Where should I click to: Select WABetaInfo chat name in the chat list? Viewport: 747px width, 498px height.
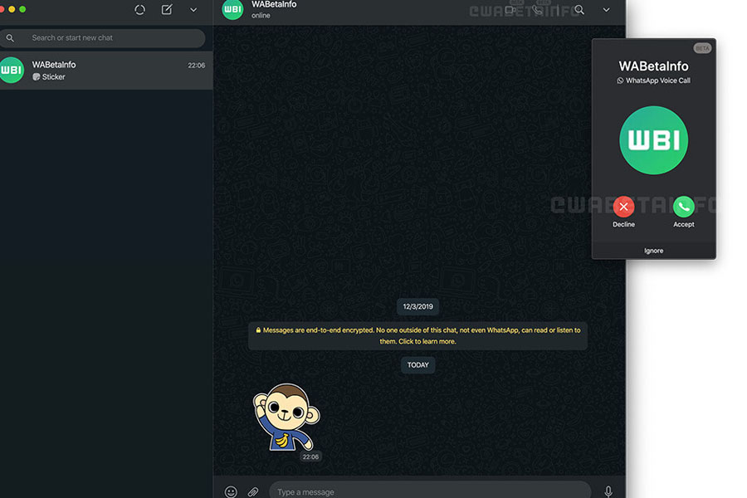point(54,65)
